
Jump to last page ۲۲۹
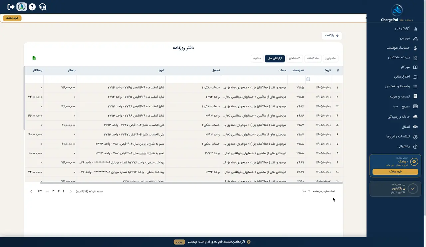(40, 191)
